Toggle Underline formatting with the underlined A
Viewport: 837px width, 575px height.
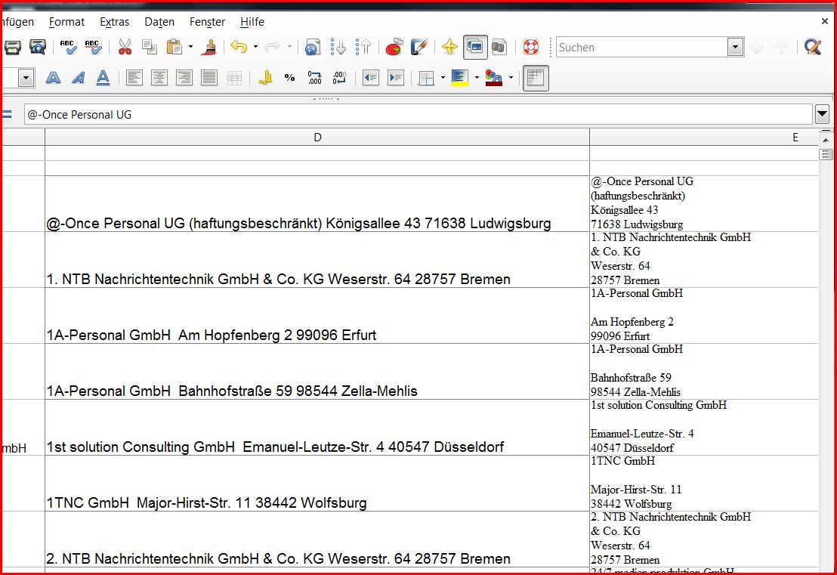pyautogui.click(x=103, y=78)
